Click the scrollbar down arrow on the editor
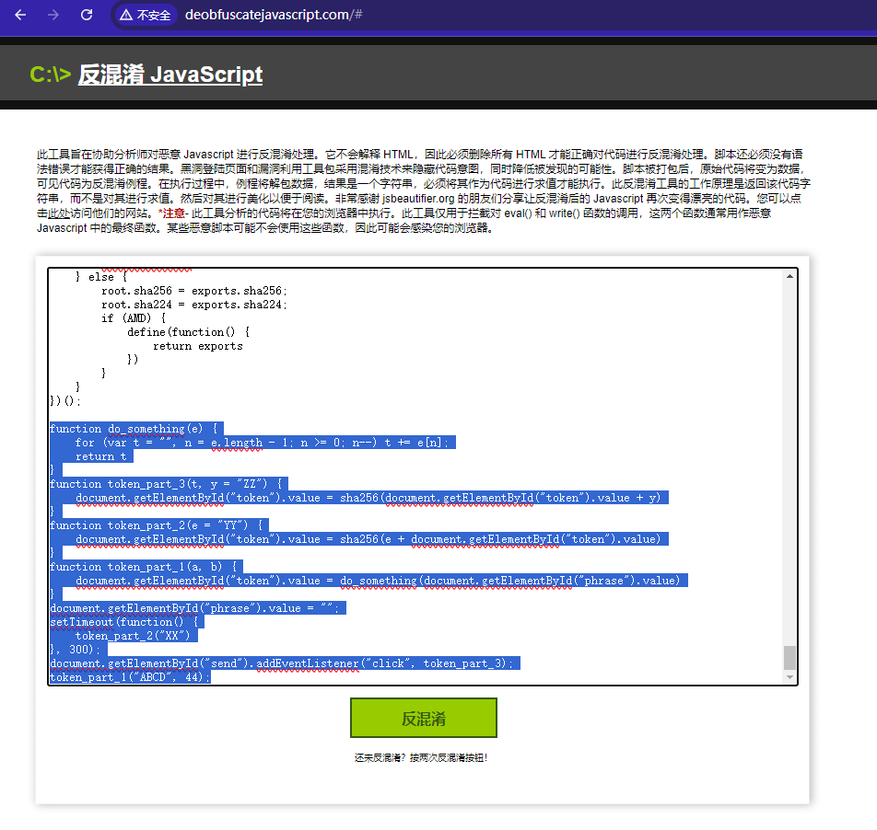 click(789, 676)
